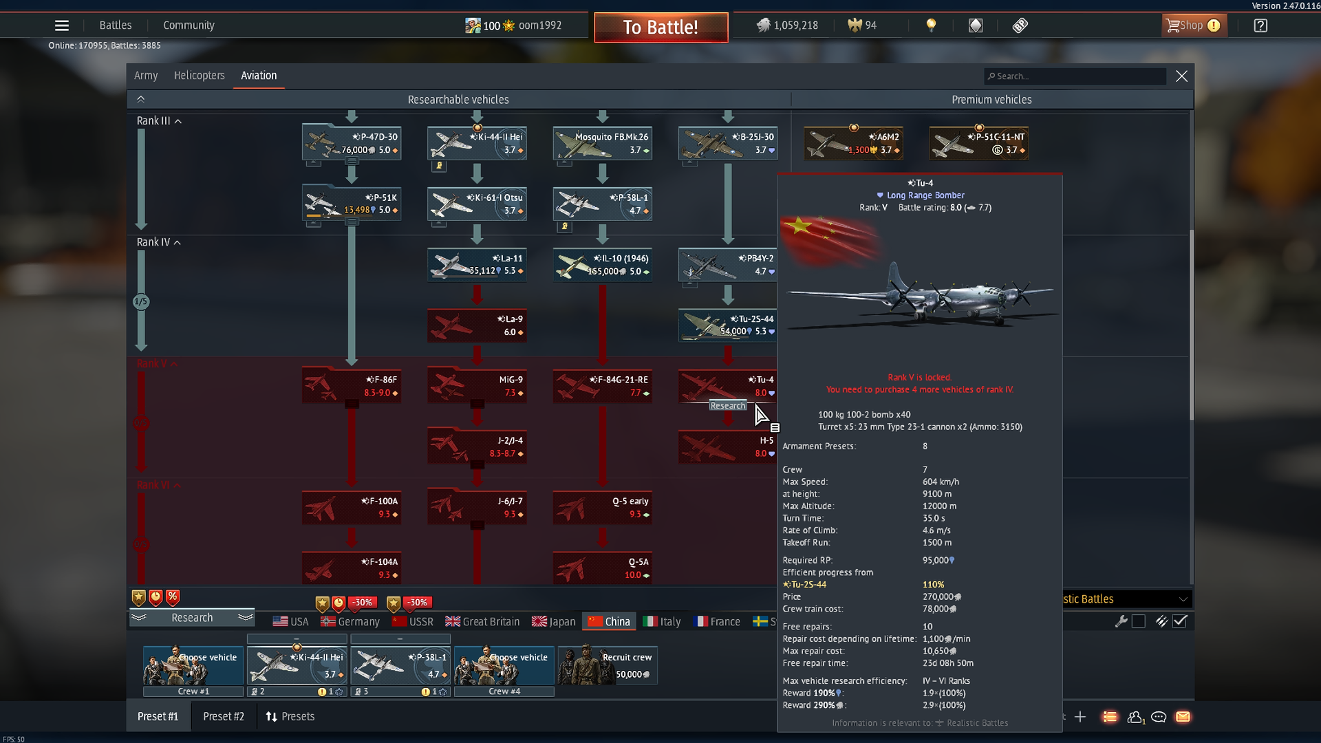The height and width of the screenshot is (743, 1321).
Task: Click the Research button above crew slots
Action: click(192, 618)
